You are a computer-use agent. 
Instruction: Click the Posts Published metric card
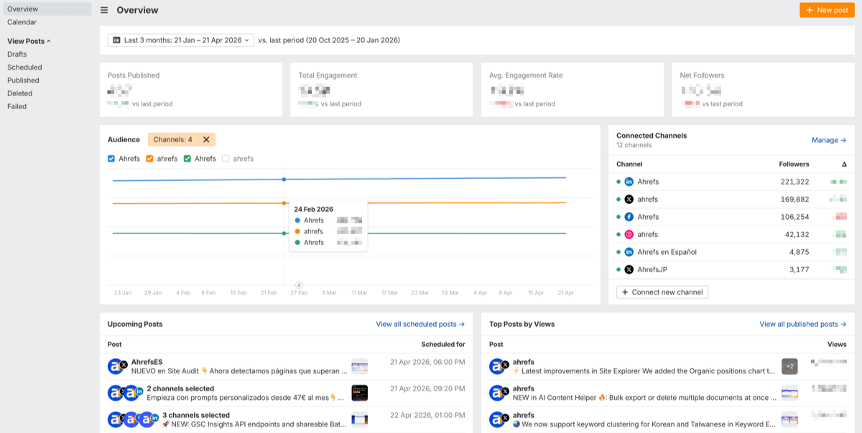point(191,90)
